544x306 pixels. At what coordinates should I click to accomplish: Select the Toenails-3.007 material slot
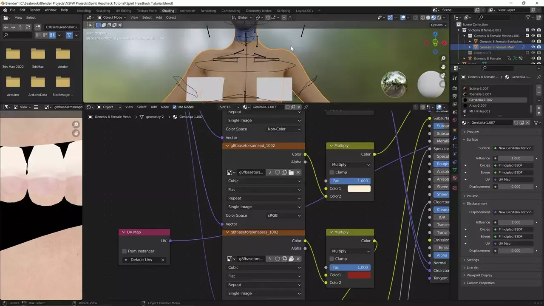(480, 94)
